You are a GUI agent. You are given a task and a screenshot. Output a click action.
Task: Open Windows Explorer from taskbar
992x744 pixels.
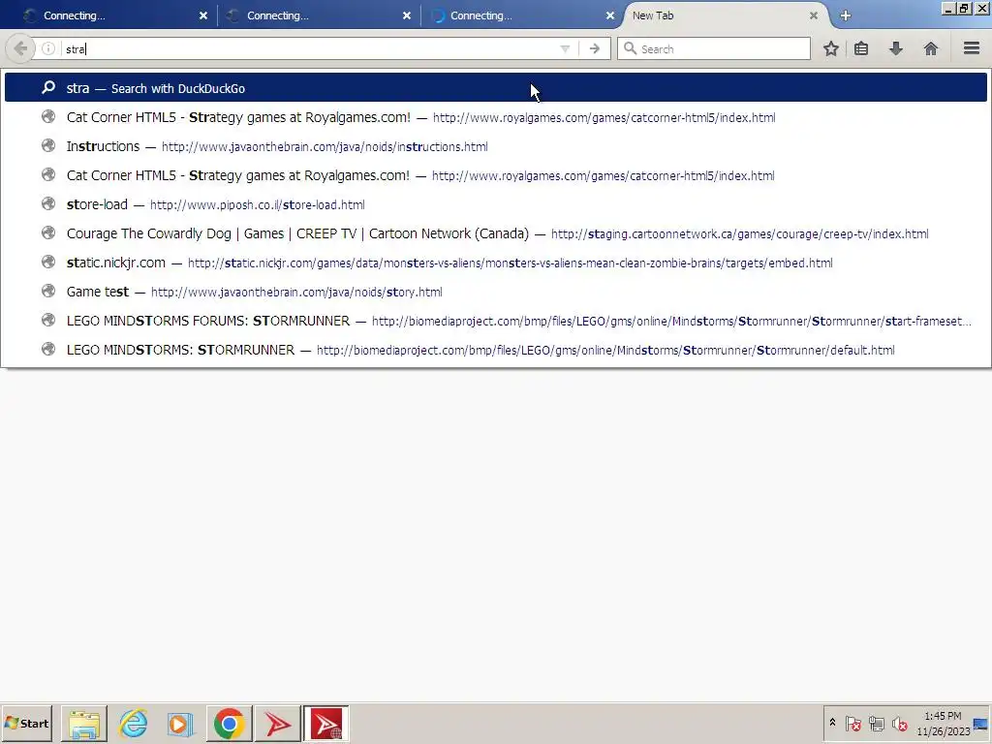(84, 723)
